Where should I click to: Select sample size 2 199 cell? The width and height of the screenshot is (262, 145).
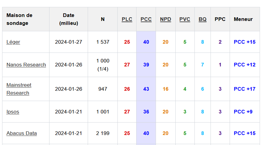[x=102, y=133]
